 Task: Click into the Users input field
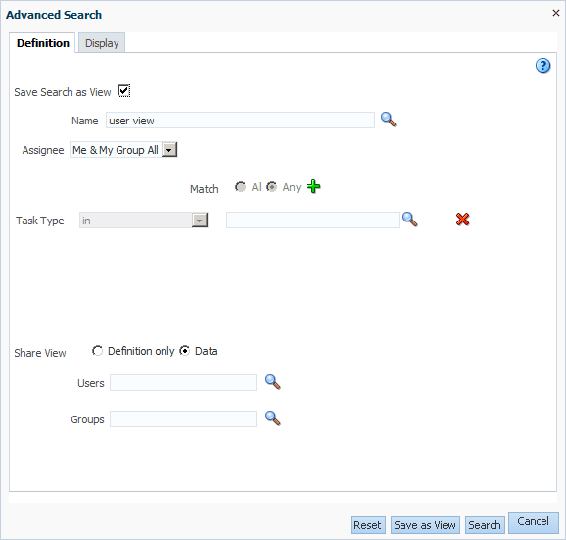(183, 383)
